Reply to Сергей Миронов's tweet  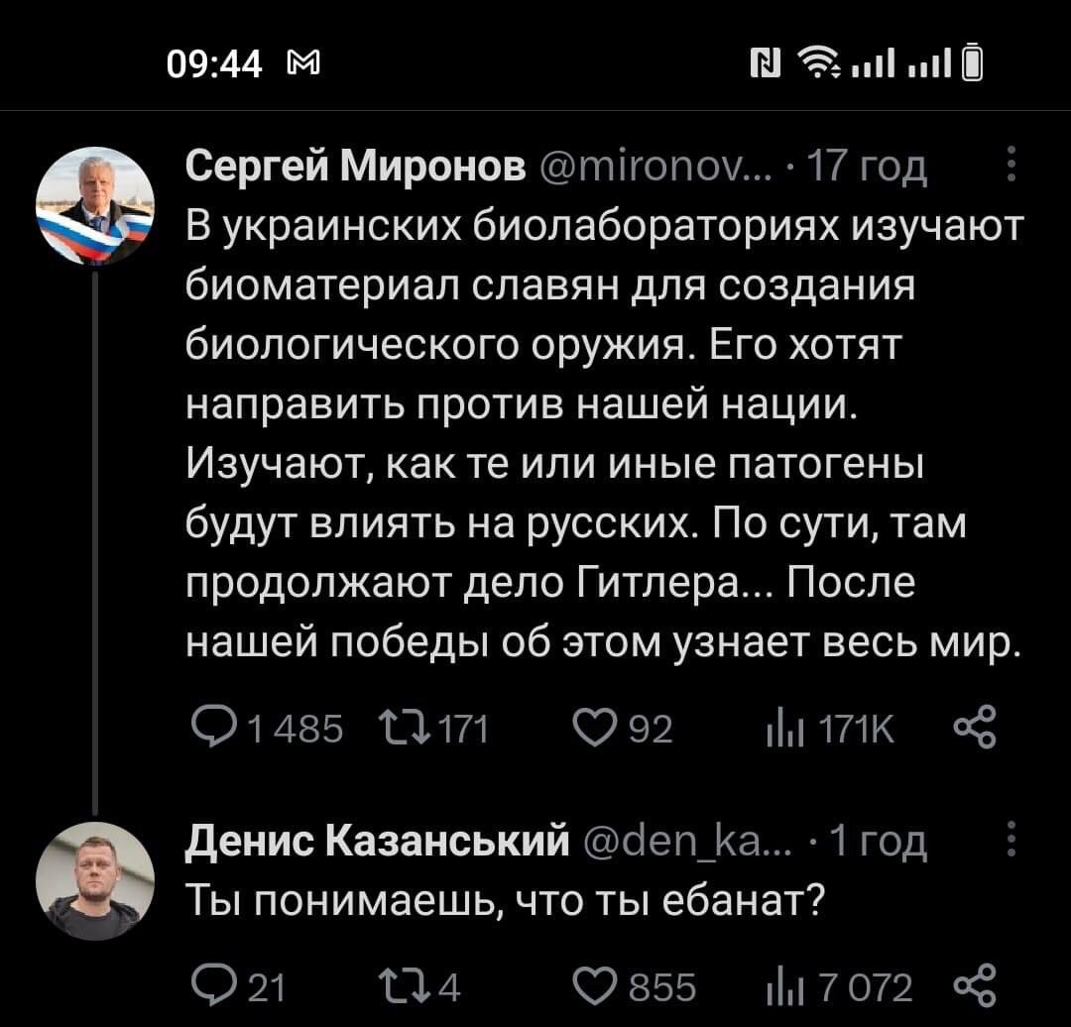pos(208,733)
